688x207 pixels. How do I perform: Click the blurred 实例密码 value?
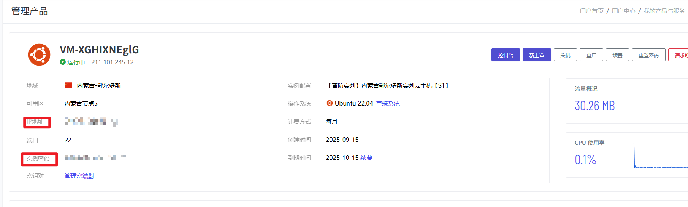pos(95,158)
